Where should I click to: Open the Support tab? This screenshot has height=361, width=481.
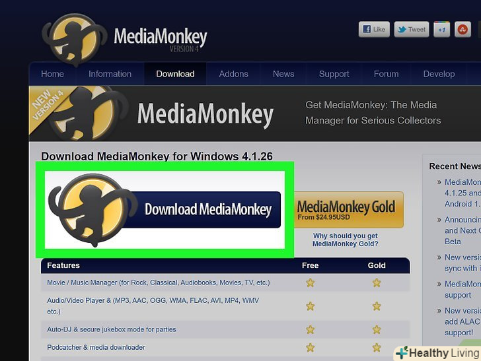click(x=334, y=74)
